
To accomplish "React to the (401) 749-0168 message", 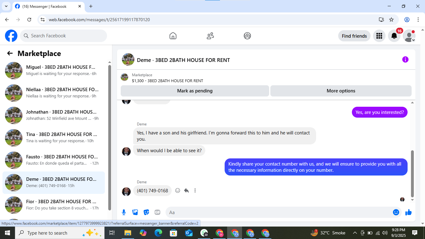I will 178,190.
